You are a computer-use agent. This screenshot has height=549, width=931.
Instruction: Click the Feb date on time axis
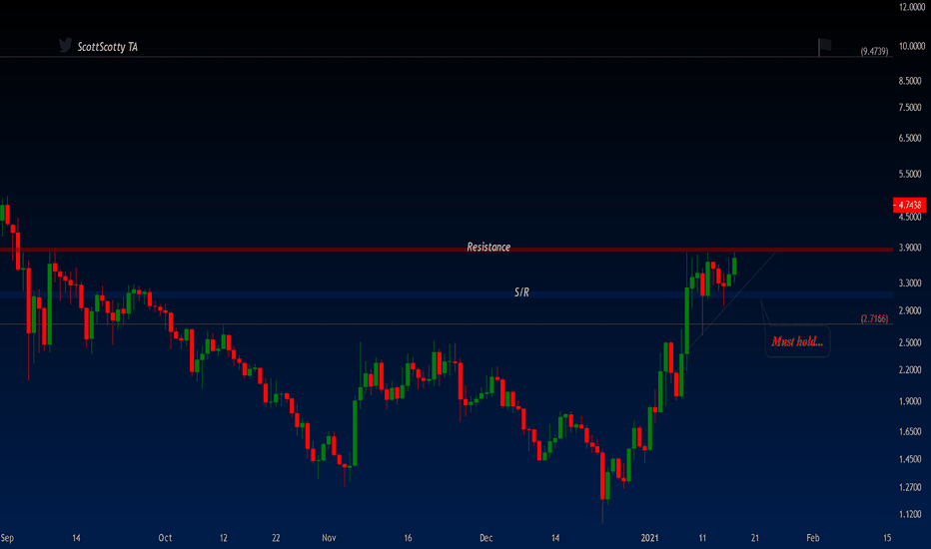pyautogui.click(x=813, y=538)
